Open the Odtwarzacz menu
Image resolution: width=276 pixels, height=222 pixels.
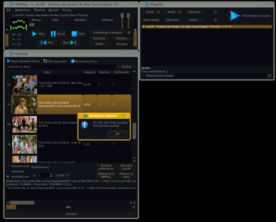tap(23, 10)
